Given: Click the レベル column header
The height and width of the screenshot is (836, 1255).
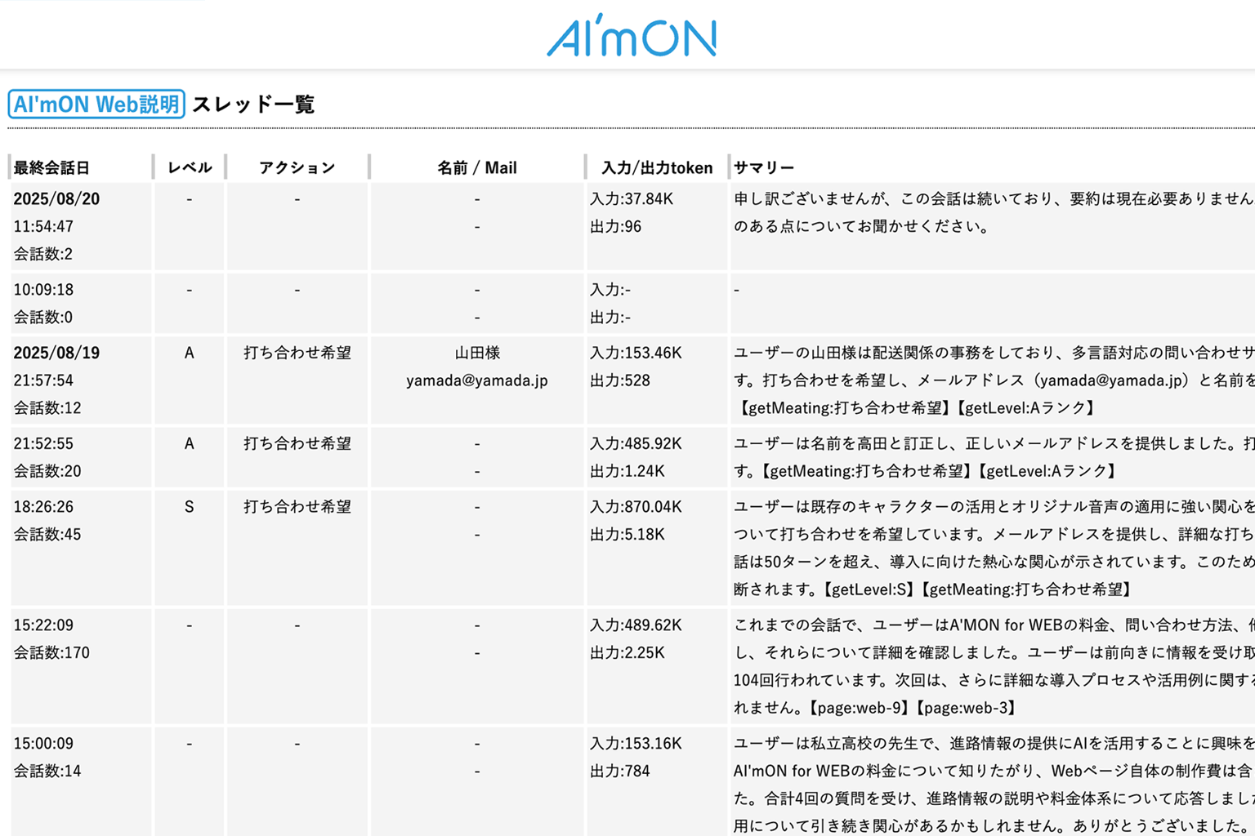Looking at the screenshot, I should point(190,167).
